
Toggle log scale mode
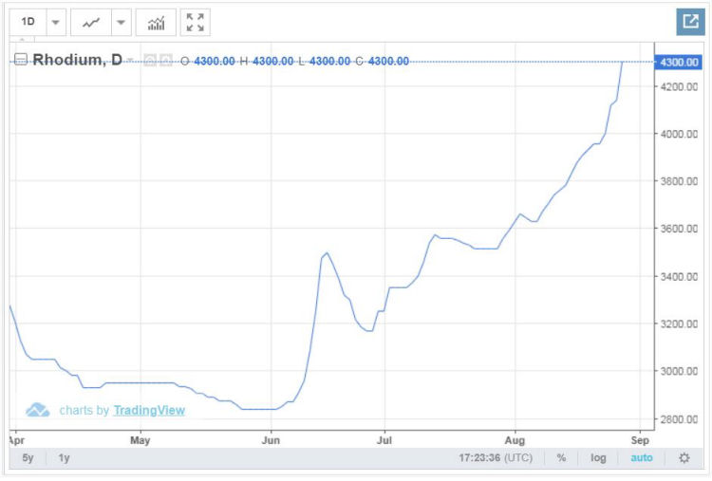[598, 458]
